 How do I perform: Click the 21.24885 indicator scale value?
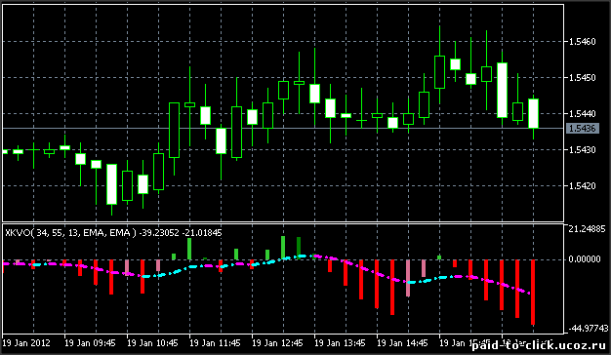(587, 229)
